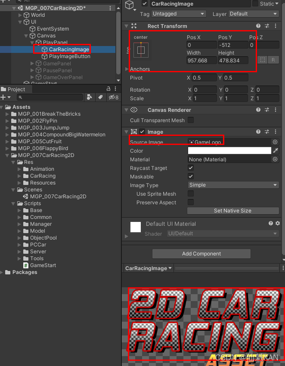Pick color with the eyedropper icon
The width and height of the screenshot is (285, 366).
pyautogui.click(x=276, y=151)
